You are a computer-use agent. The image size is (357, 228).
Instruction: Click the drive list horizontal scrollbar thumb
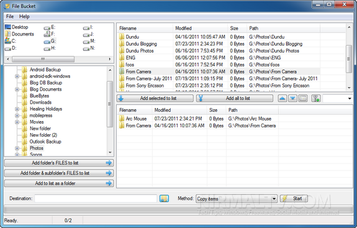point(43,59)
